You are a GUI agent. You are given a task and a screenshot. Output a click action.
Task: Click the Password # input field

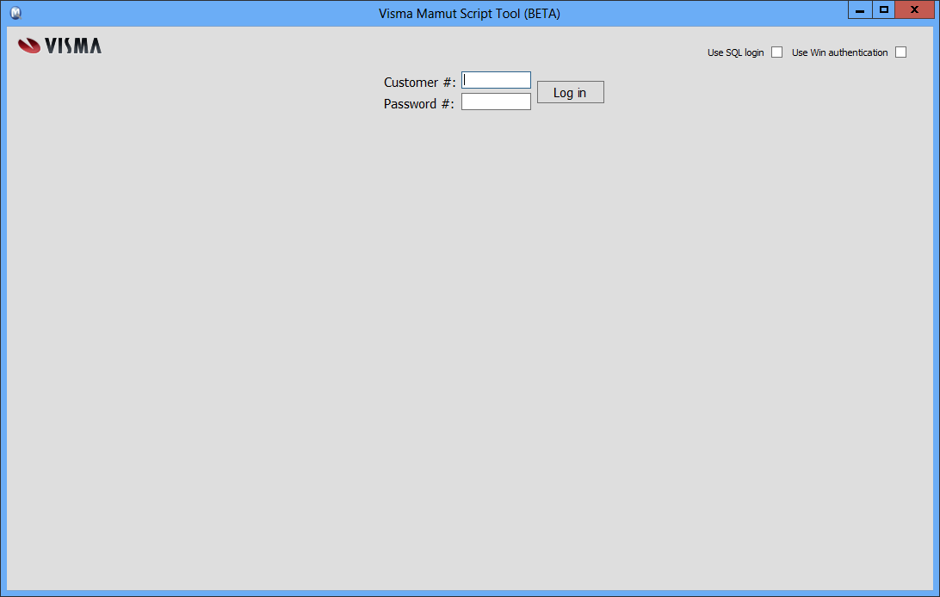(x=496, y=102)
